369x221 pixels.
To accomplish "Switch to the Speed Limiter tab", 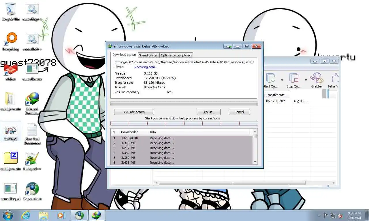I will (x=148, y=55).
